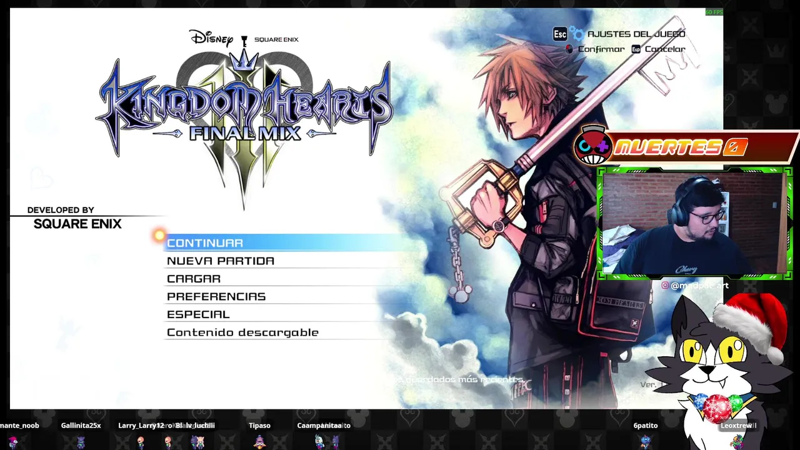800x450 pixels.
Task: Click the Caampanitaaito viewer name
Action: point(324,425)
